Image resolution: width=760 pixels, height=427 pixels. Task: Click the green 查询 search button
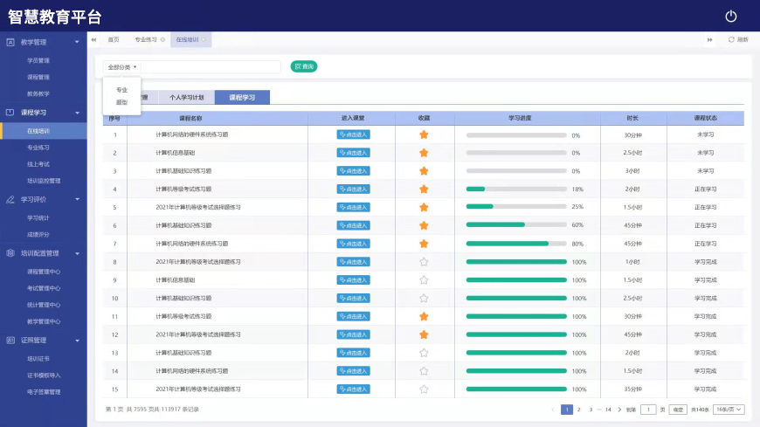coord(304,66)
